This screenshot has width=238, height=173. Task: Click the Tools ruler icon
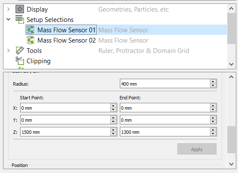20,50
